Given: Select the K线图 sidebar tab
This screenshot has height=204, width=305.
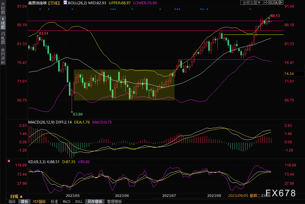Looking at the screenshot, I should pos(3,23).
